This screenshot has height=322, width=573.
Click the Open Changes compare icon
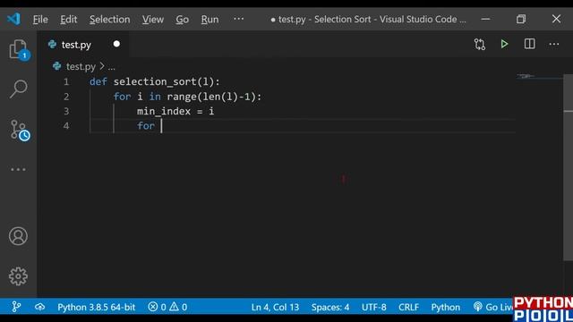(480, 44)
